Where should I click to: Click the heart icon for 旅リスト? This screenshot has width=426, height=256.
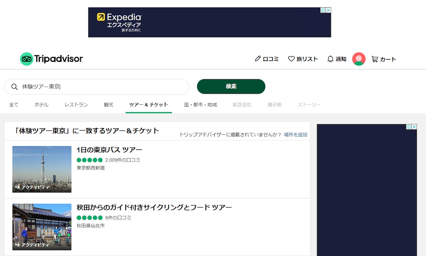[291, 59]
